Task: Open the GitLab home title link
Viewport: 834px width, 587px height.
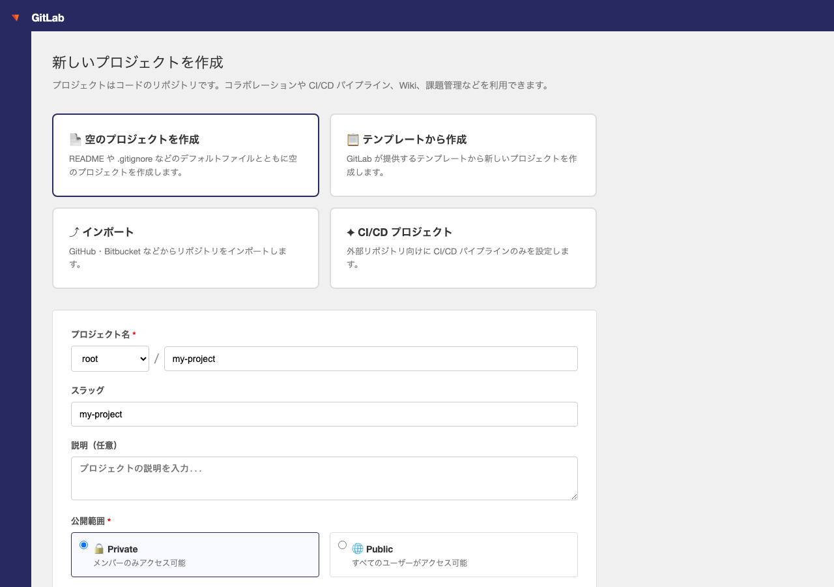Action: point(48,18)
